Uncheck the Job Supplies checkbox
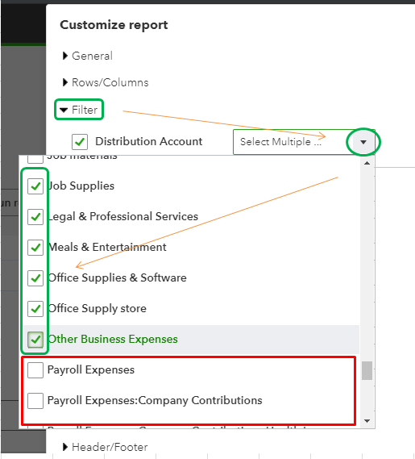415x459 pixels. tap(35, 186)
